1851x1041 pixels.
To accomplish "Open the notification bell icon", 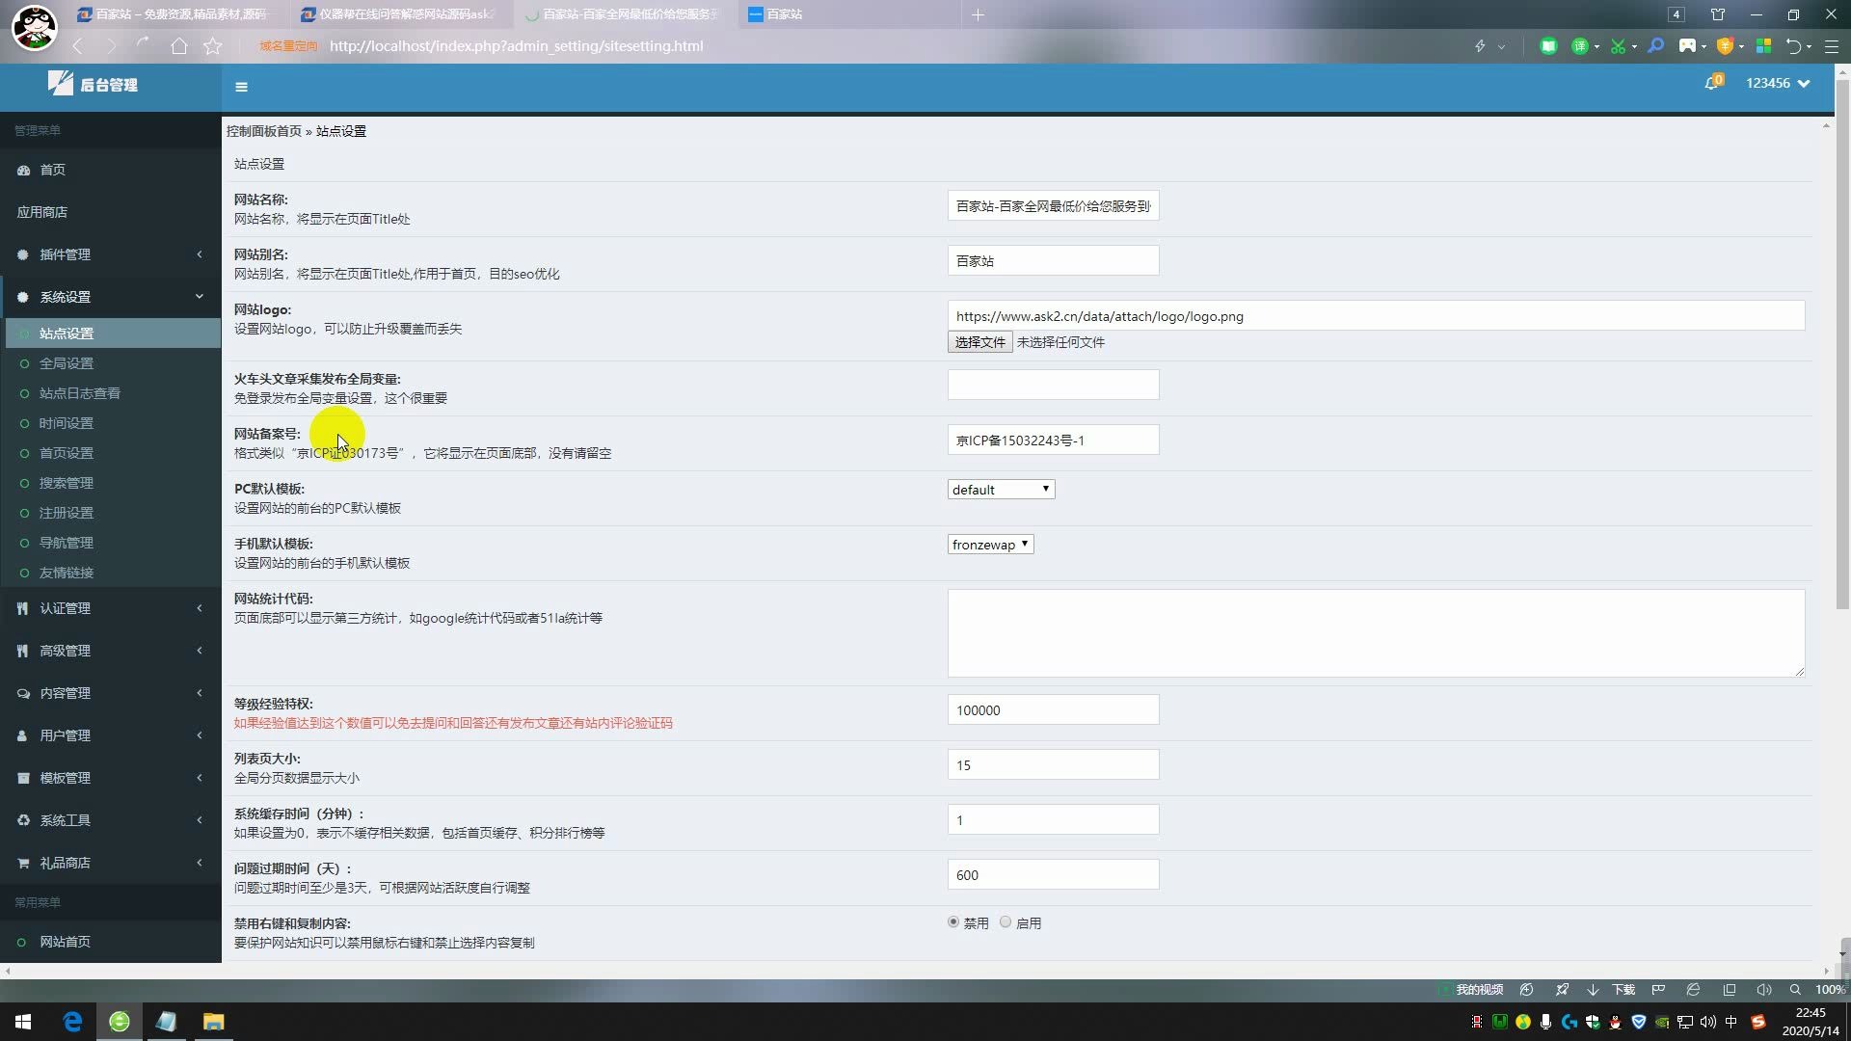I will click(1711, 84).
